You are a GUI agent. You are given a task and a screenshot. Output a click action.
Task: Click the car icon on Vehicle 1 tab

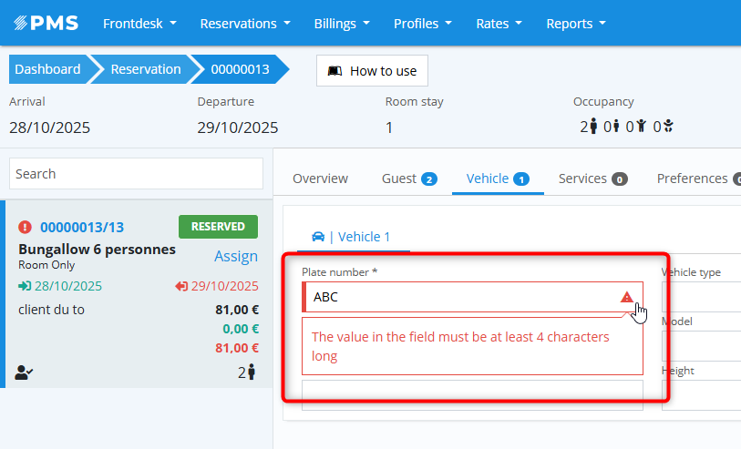pyautogui.click(x=318, y=237)
